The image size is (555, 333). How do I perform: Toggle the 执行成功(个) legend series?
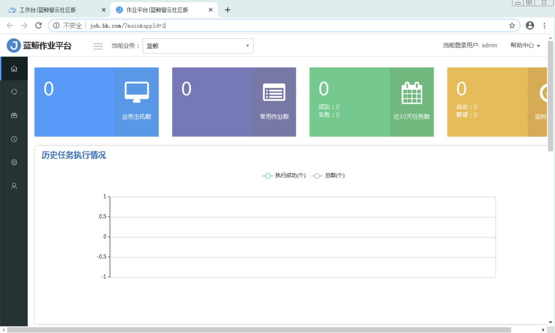(284, 175)
